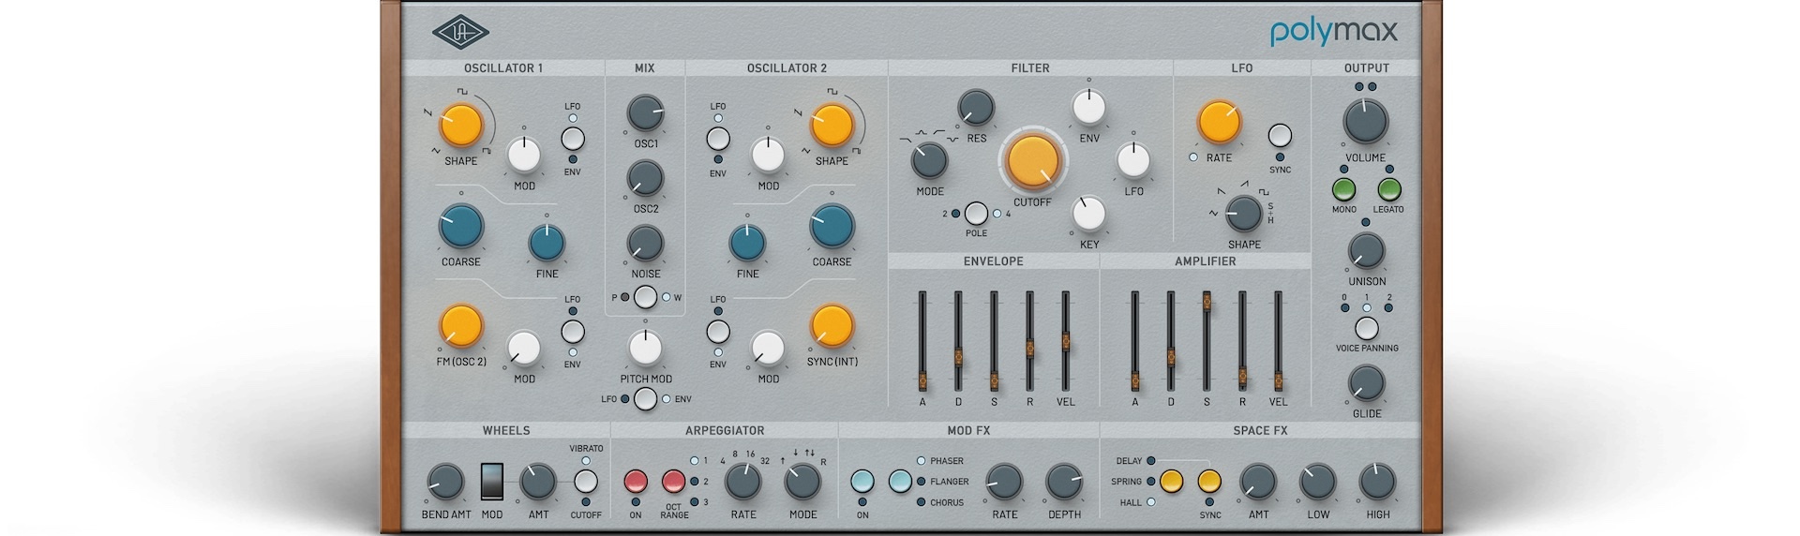Click Oscillator 1 orange SHAPE knob
The width and height of the screenshot is (1800, 536).
[x=461, y=125]
